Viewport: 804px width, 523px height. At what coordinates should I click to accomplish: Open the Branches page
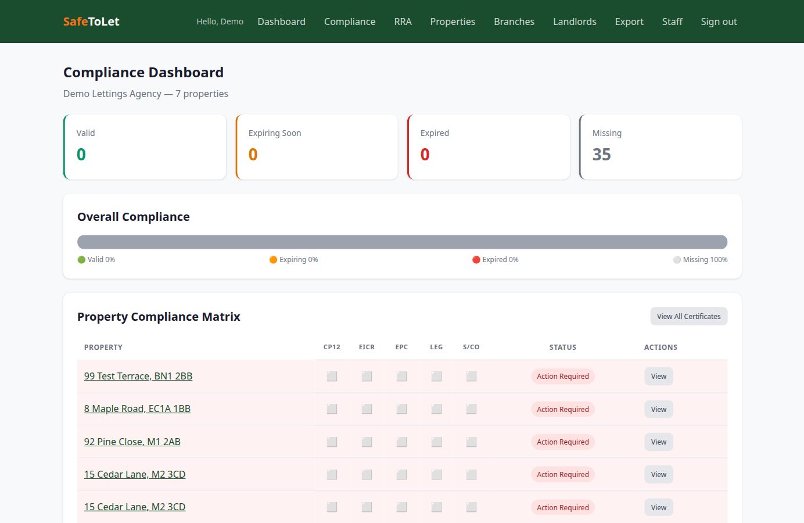point(514,22)
